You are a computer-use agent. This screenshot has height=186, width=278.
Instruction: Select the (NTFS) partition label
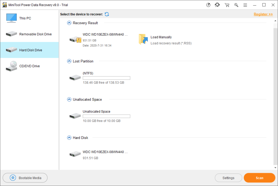(x=88, y=73)
